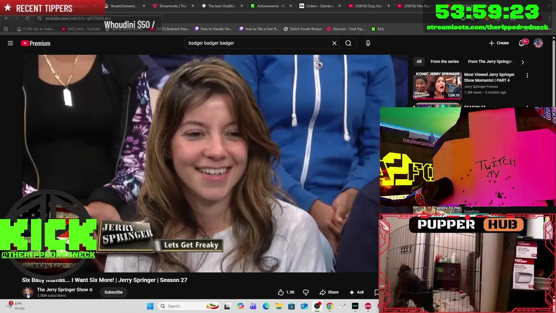Click the Jerry Springer Show channel avatar
Viewport: 556px width, 313px height.
tap(27, 292)
